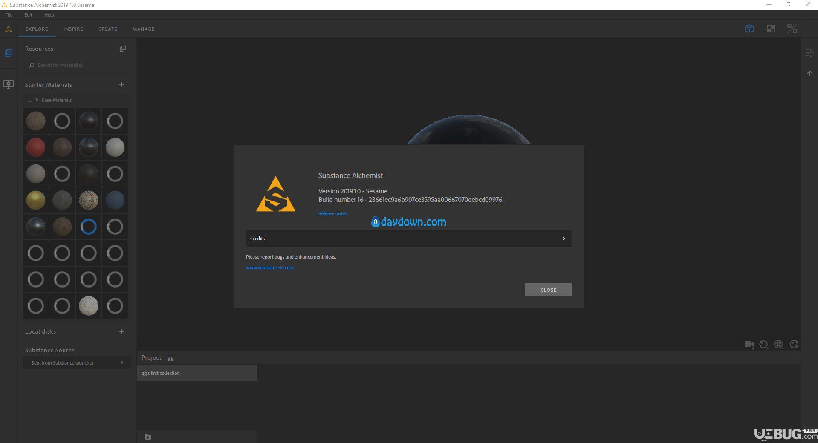This screenshot has width=818, height=443.
Task: Switch to the MANAGE tab
Action: (144, 29)
